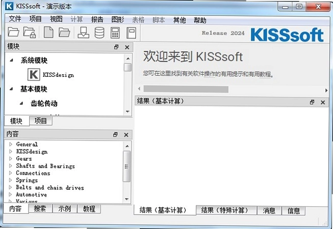The image size is (333, 229).
Task: Click the calculator toolbar icon
Action: (x=115, y=33)
